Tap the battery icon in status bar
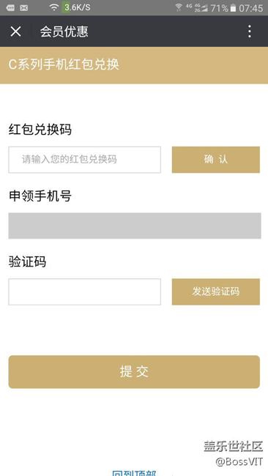 233,8
